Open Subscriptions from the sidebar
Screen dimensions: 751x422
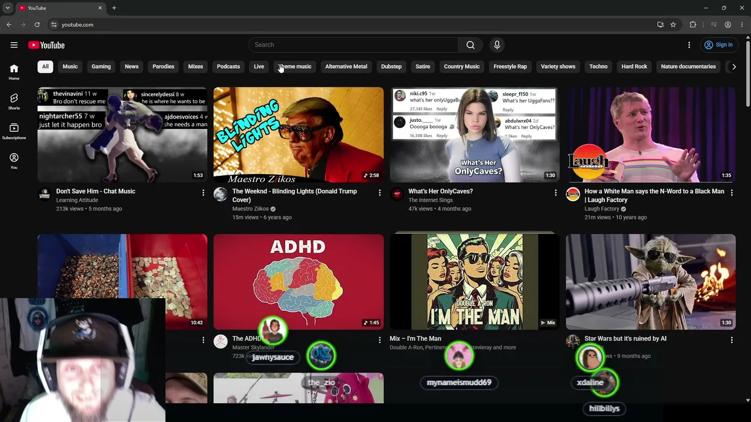pyautogui.click(x=14, y=131)
